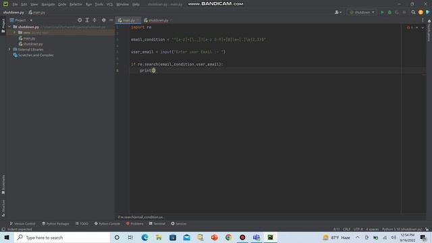Open the Python Console tool window
This screenshot has width=432, height=243.
[x=107, y=223]
